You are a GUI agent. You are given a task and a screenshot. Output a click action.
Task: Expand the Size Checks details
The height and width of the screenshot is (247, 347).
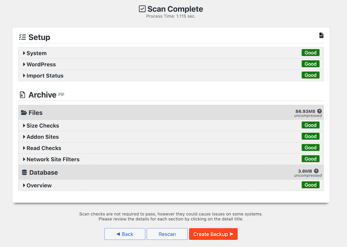coord(171,125)
